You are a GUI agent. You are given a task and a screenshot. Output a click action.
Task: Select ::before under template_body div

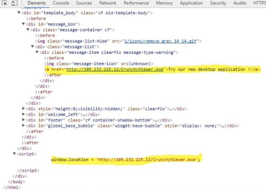coord(36,18)
